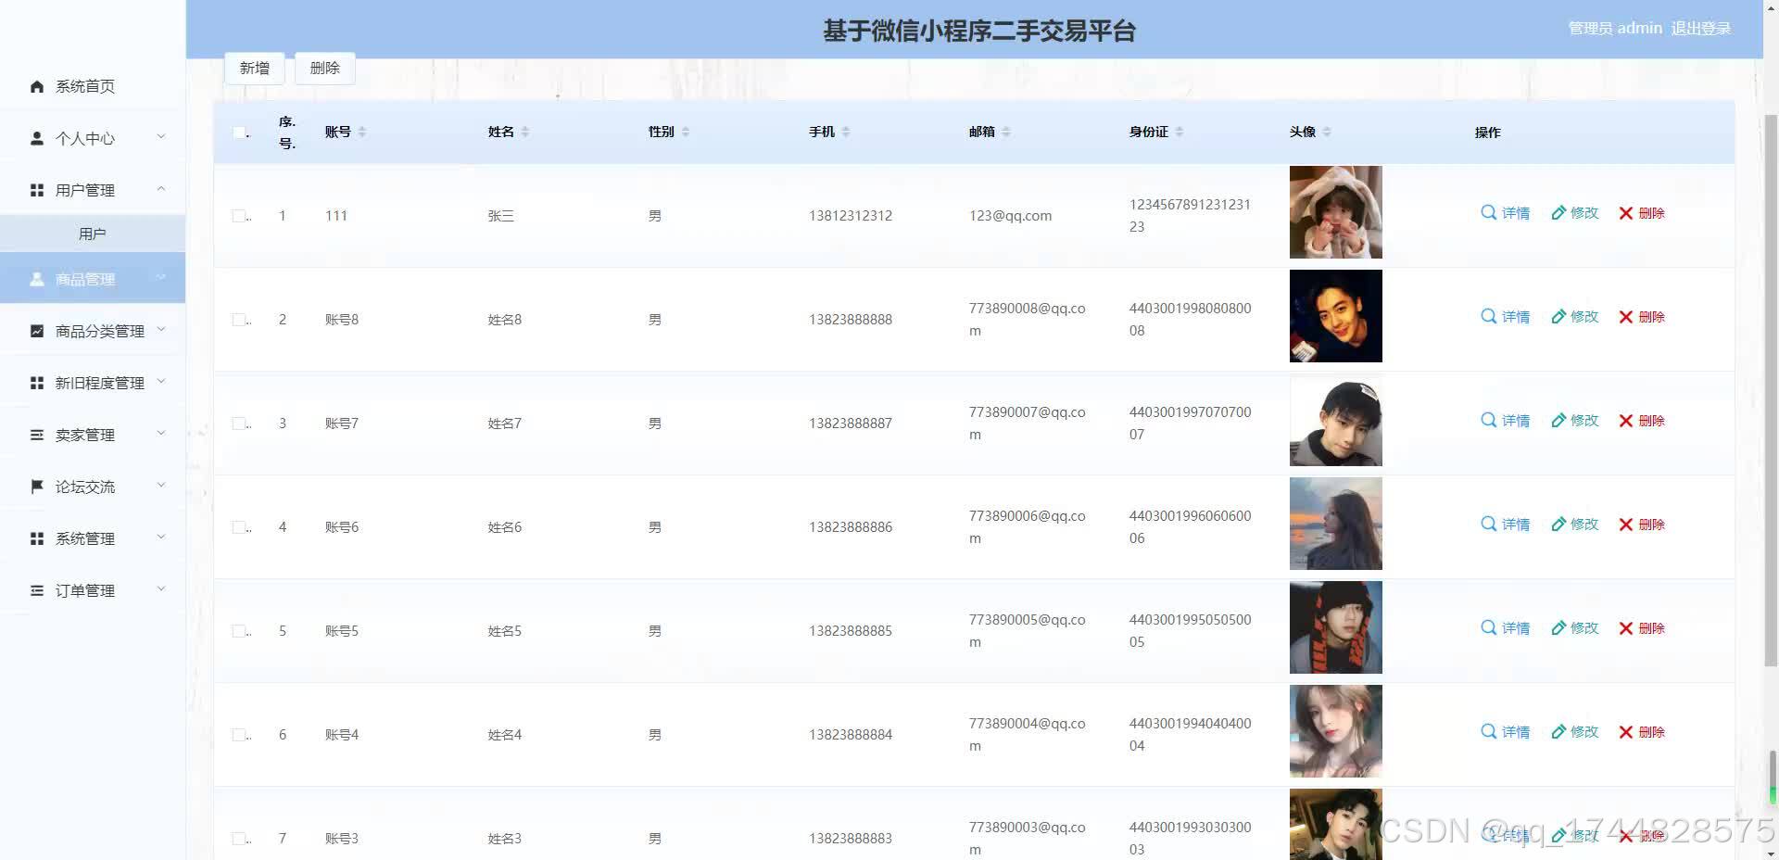Click the grid icon beside 新旧程度管理
Screen dimensions: 1779x860
pos(37,383)
